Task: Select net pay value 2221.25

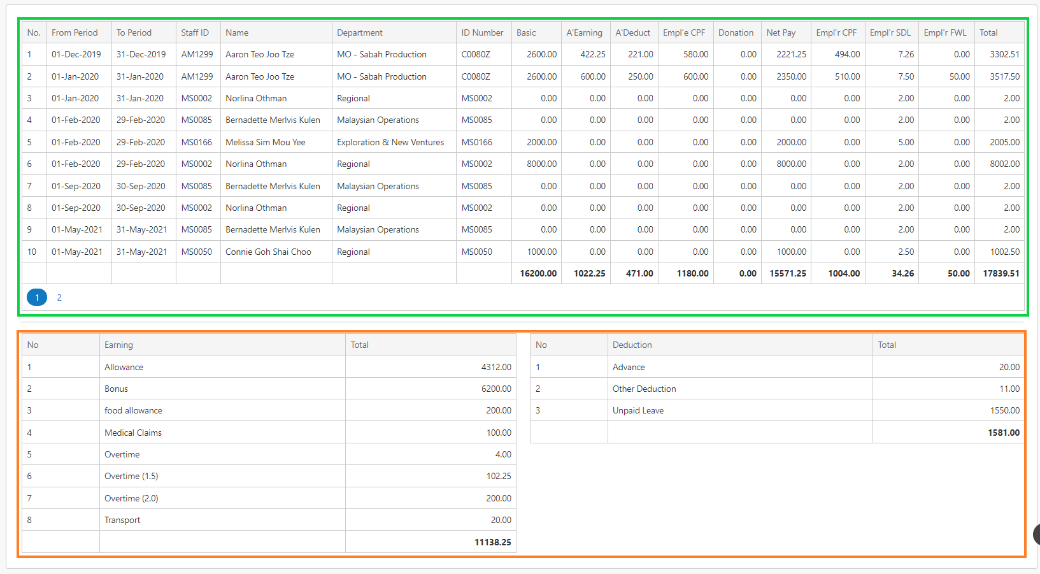Action: click(792, 54)
